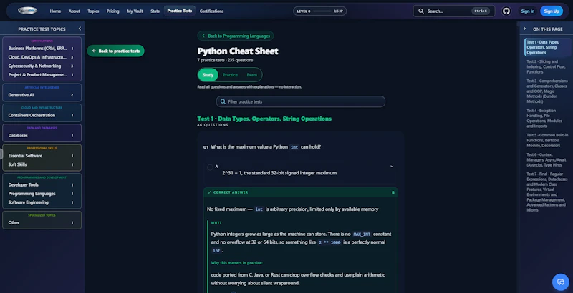Image resolution: width=573 pixels, height=293 pixels.
Task: Click the Test 1 section heading
Action: [x=264, y=119]
